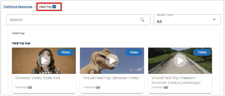Click the search magnifier icon
225x96 pixels.
(x=142, y=20)
